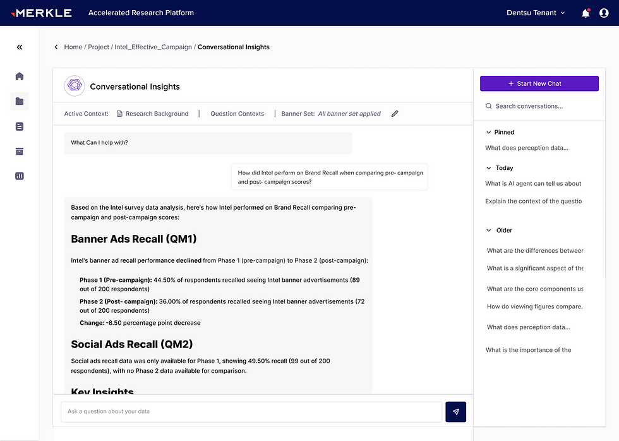Open the user profile avatar
Screen dimensions: 619x441
click(x=604, y=13)
